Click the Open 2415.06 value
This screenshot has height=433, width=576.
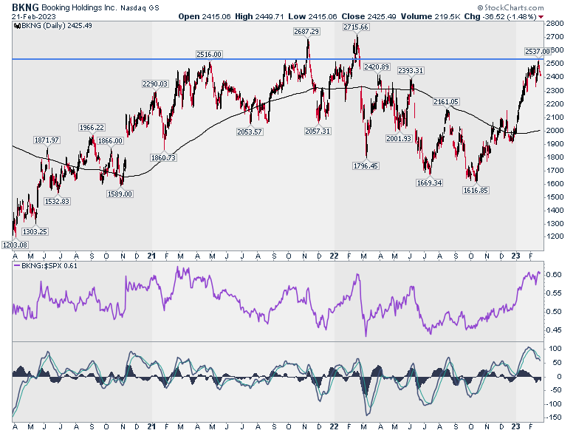(x=205, y=16)
